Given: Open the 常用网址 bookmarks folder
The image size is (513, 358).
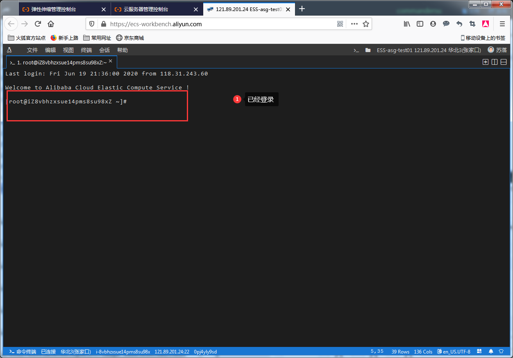Looking at the screenshot, I should [97, 38].
